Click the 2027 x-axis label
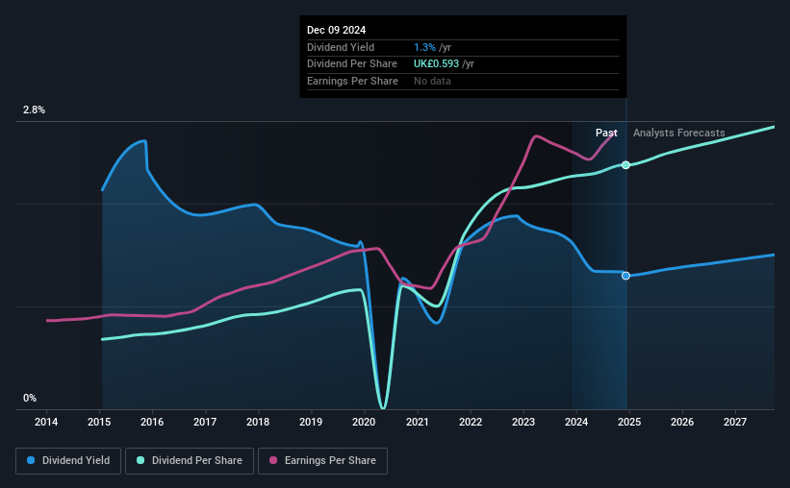 [735, 422]
